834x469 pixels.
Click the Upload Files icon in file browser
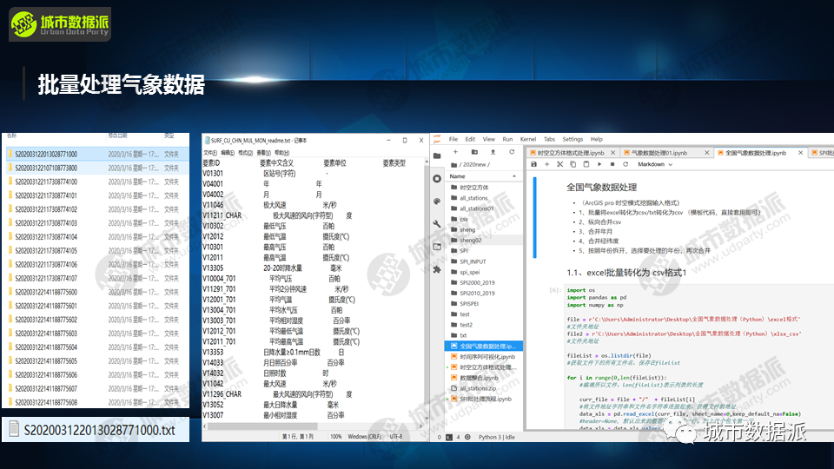[x=493, y=152]
